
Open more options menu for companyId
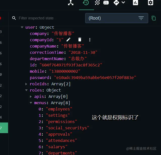coord(90,40)
